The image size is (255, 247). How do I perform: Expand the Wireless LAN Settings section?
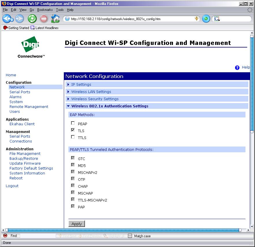[91, 92]
